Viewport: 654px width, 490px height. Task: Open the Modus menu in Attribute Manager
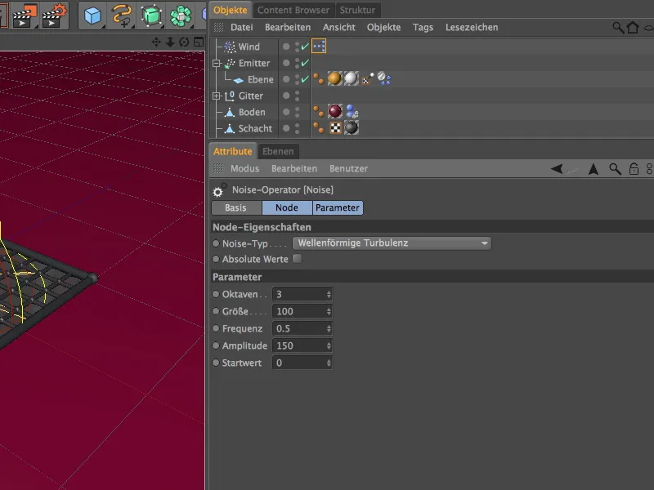tap(244, 169)
